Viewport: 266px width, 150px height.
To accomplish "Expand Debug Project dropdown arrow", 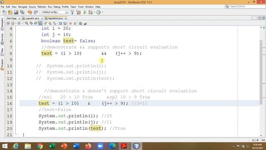I will point(94,12).
